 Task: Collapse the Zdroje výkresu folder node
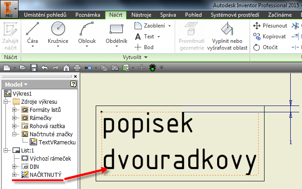(5, 101)
